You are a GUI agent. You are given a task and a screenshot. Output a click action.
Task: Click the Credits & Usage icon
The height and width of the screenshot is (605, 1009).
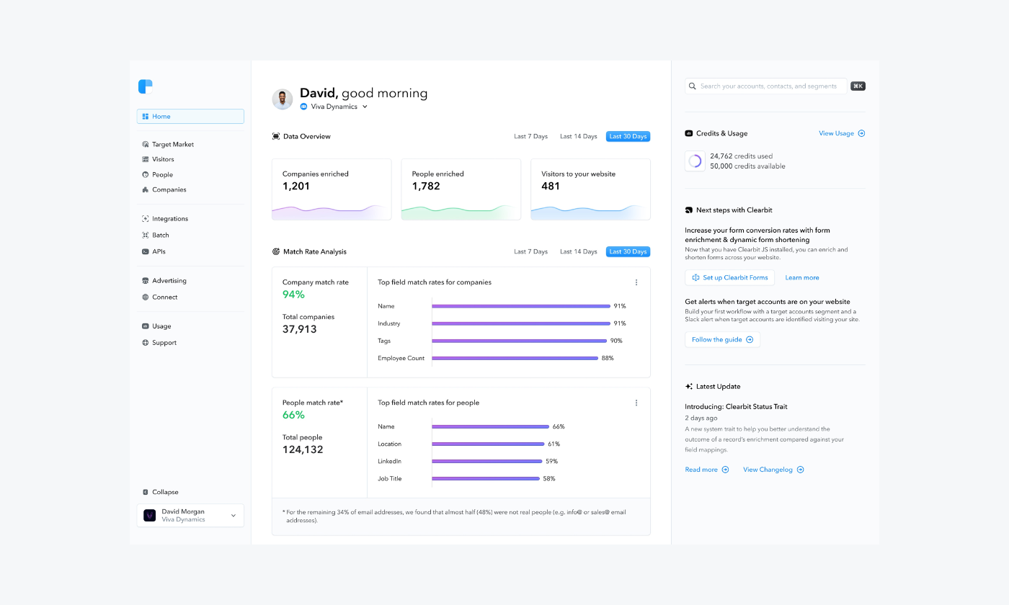tap(689, 133)
